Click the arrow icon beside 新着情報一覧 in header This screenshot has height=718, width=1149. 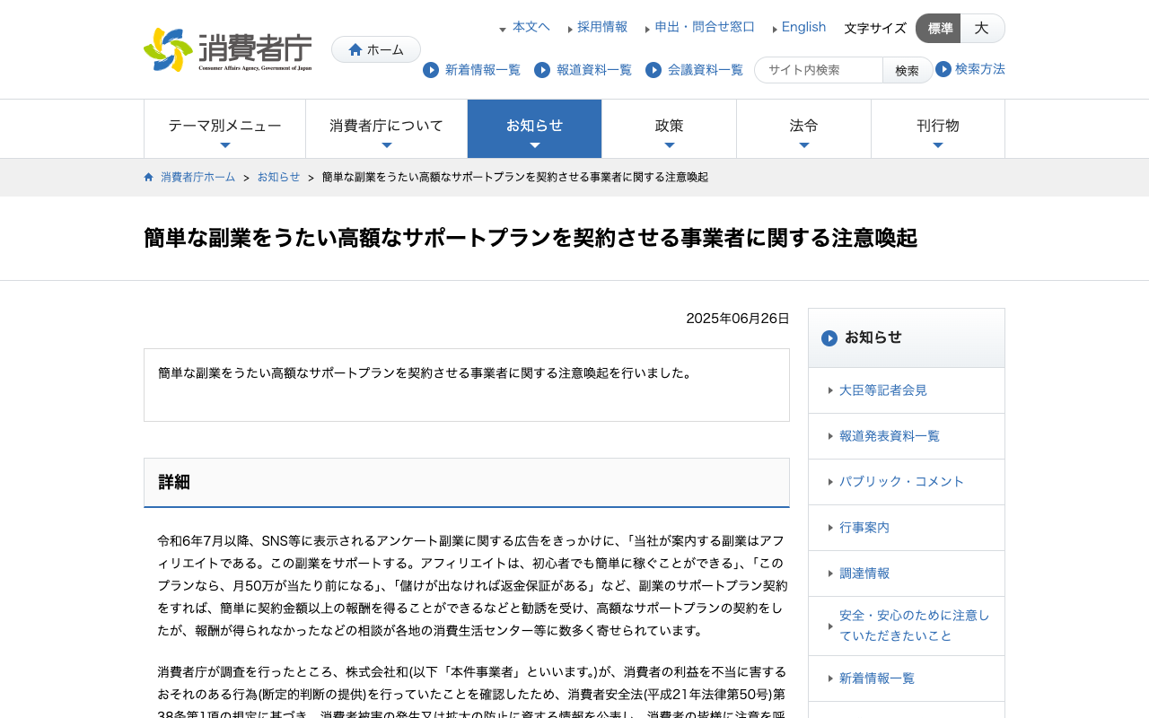coord(431,70)
